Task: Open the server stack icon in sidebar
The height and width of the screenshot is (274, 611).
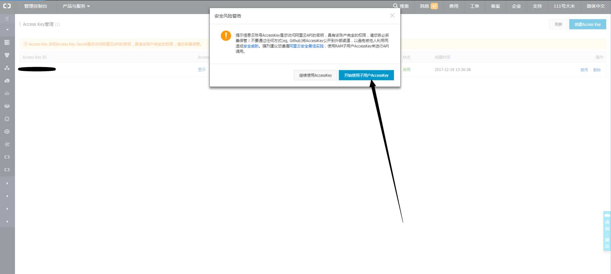Action: click(7, 42)
